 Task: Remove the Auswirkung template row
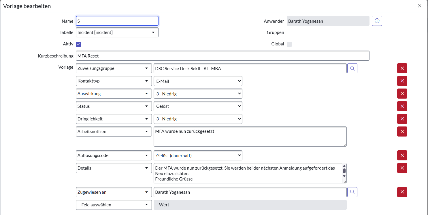click(402, 93)
